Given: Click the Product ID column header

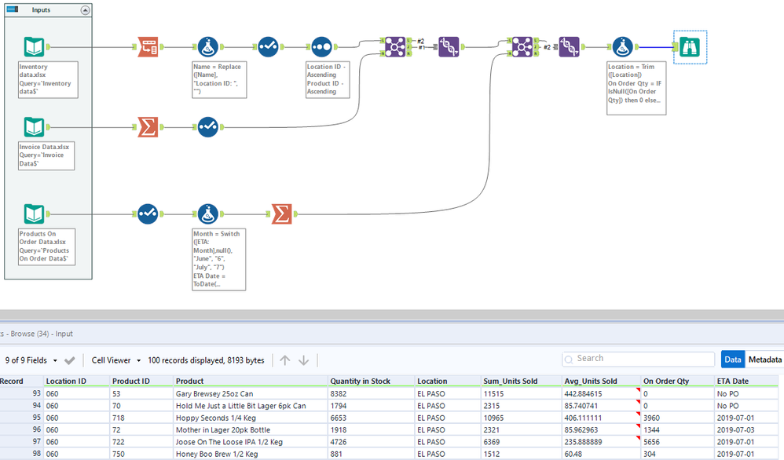Looking at the screenshot, I should pyautogui.click(x=141, y=381).
